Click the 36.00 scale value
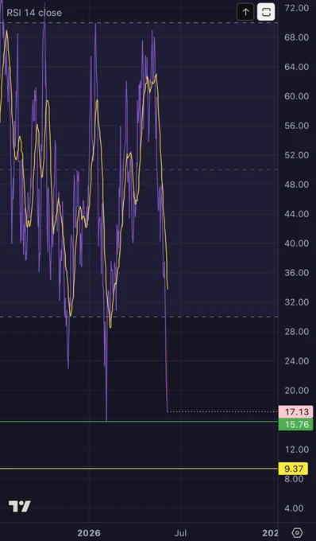Screen dimensions: 316x541 click(296, 273)
